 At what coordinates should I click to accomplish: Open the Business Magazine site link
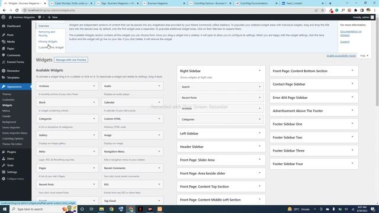point(22,17)
